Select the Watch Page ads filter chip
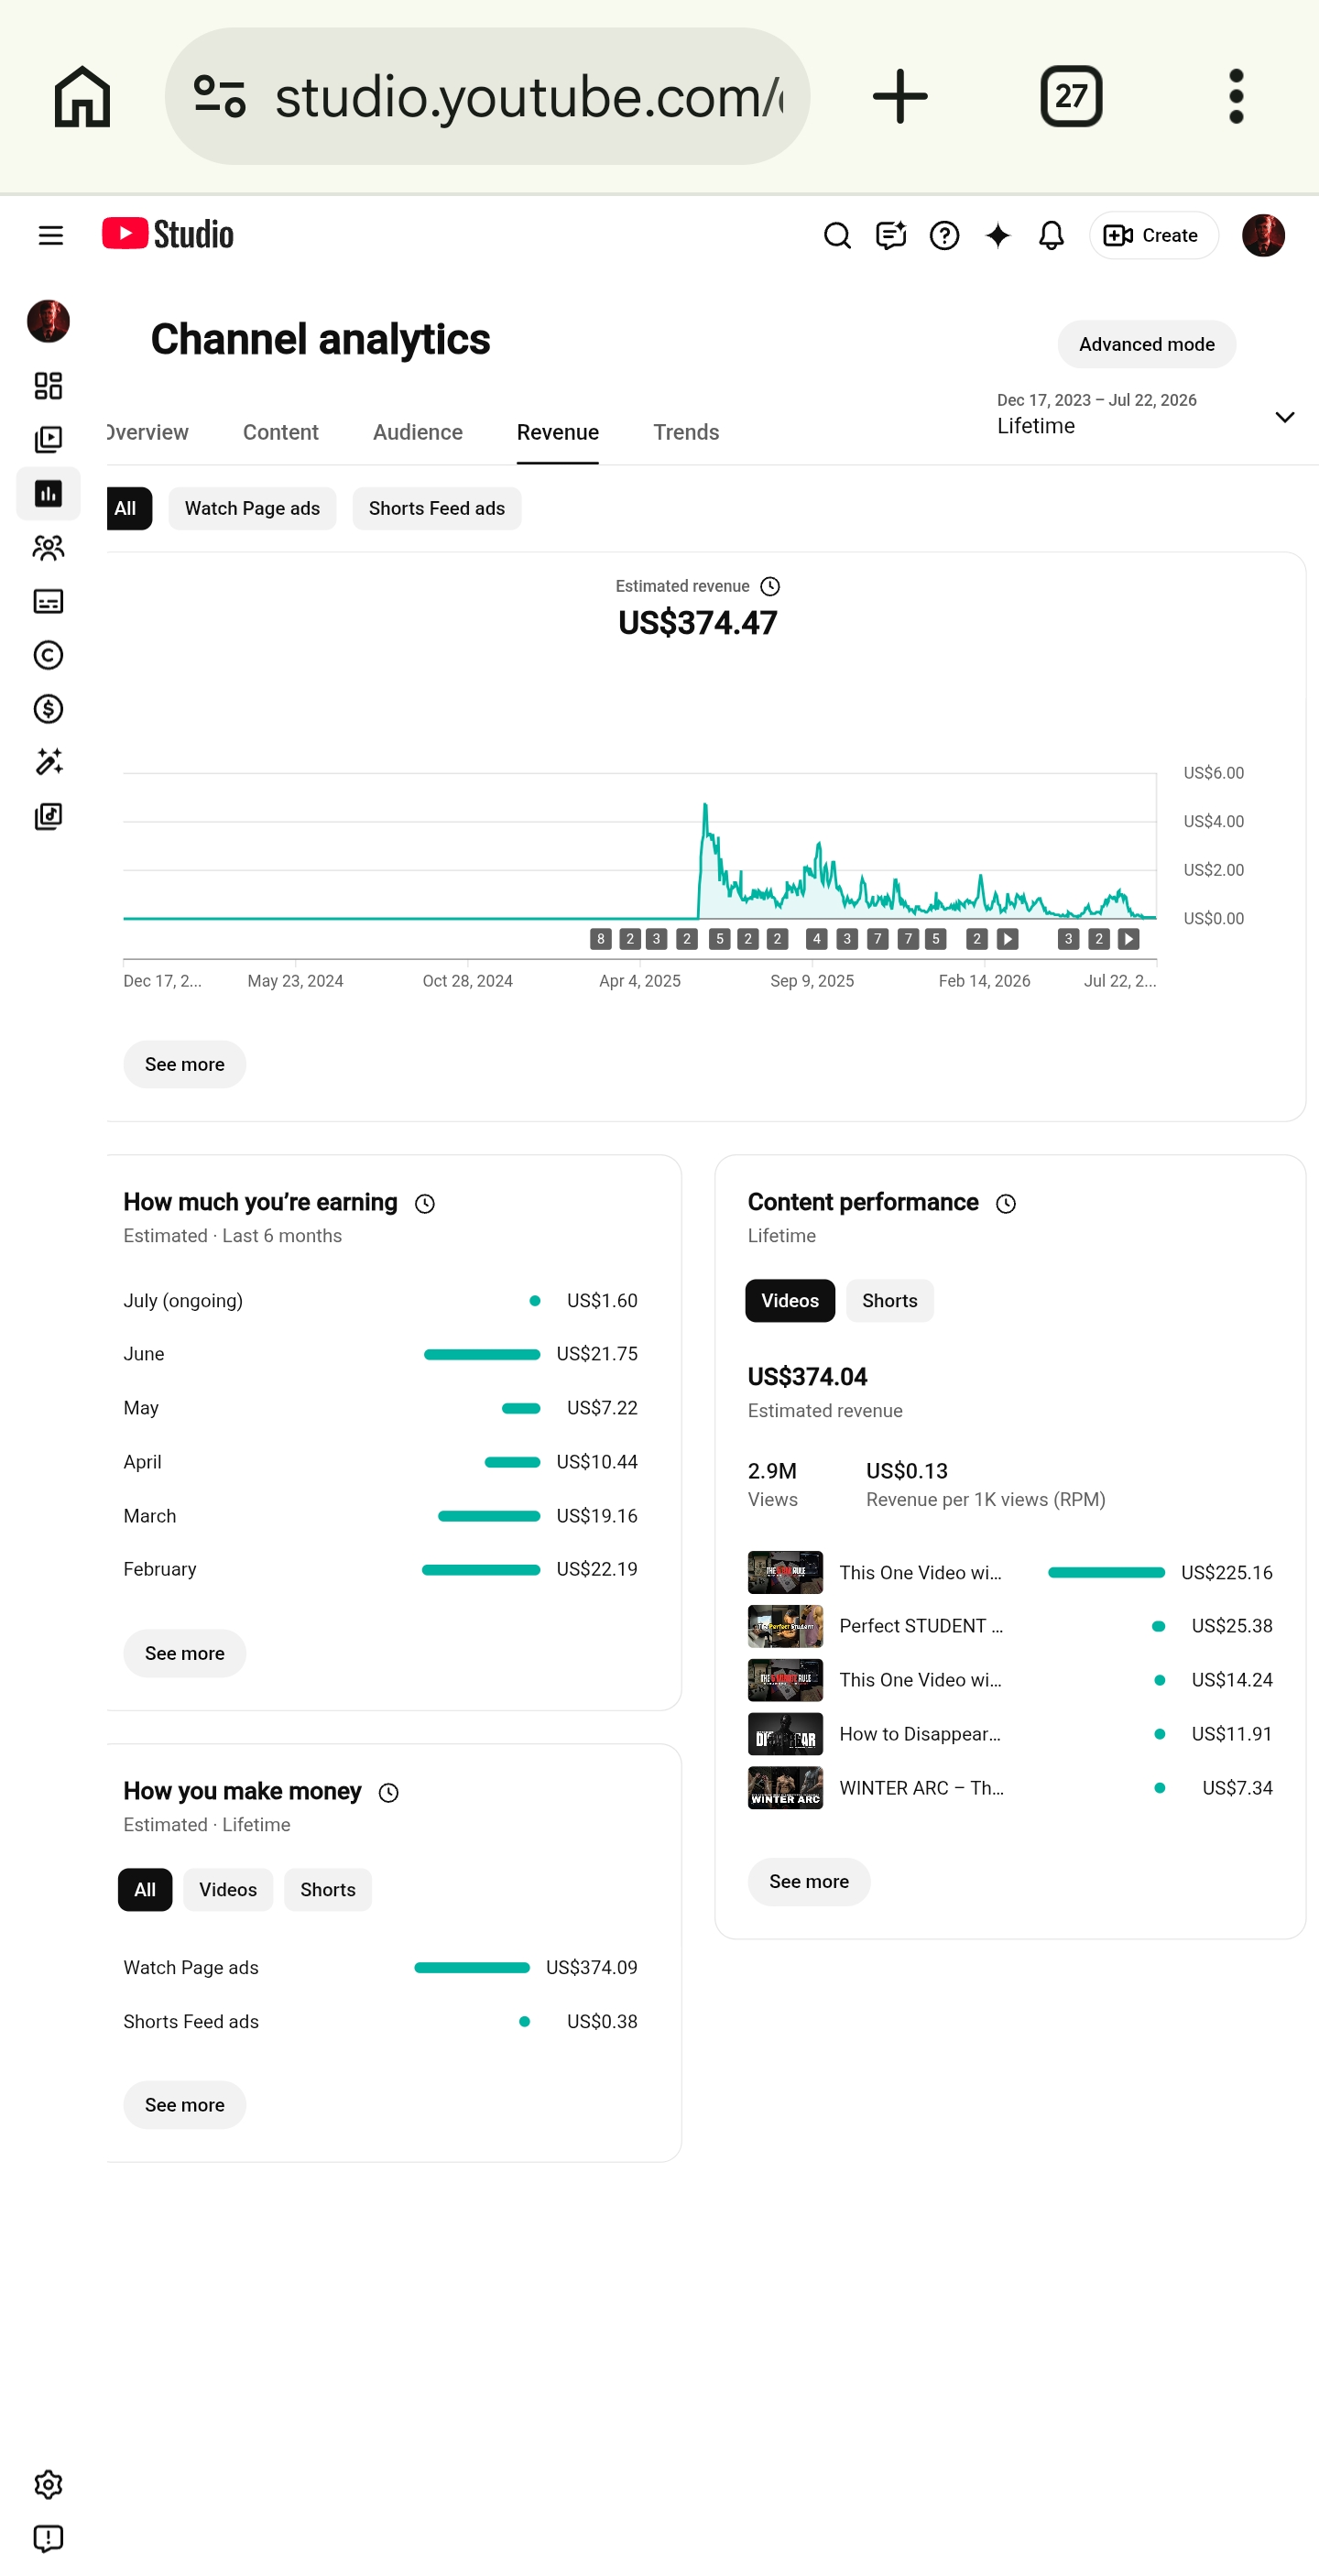Screen dimensions: 1319x2576 pyautogui.click(x=252, y=508)
